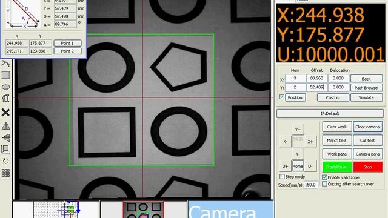Click the horizontal mirror tool
The height and width of the screenshot is (218, 388).
[5, 126]
